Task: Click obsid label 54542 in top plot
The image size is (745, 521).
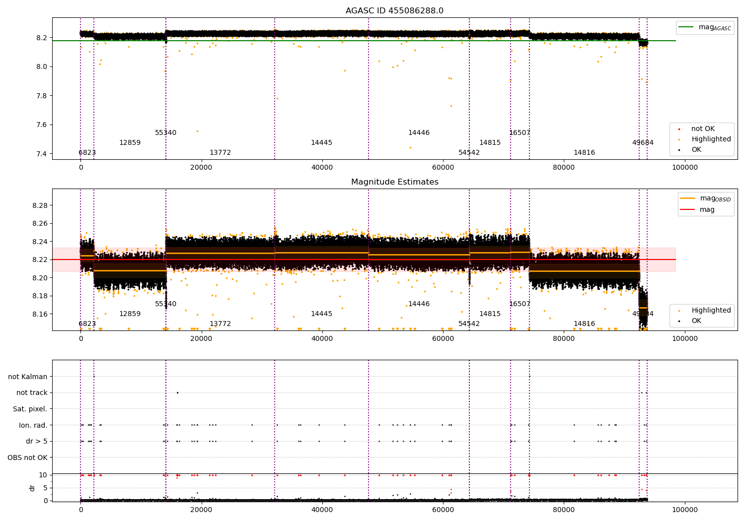Action: [x=469, y=153]
